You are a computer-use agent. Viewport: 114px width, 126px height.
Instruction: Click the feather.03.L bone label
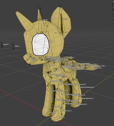click(85, 64)
